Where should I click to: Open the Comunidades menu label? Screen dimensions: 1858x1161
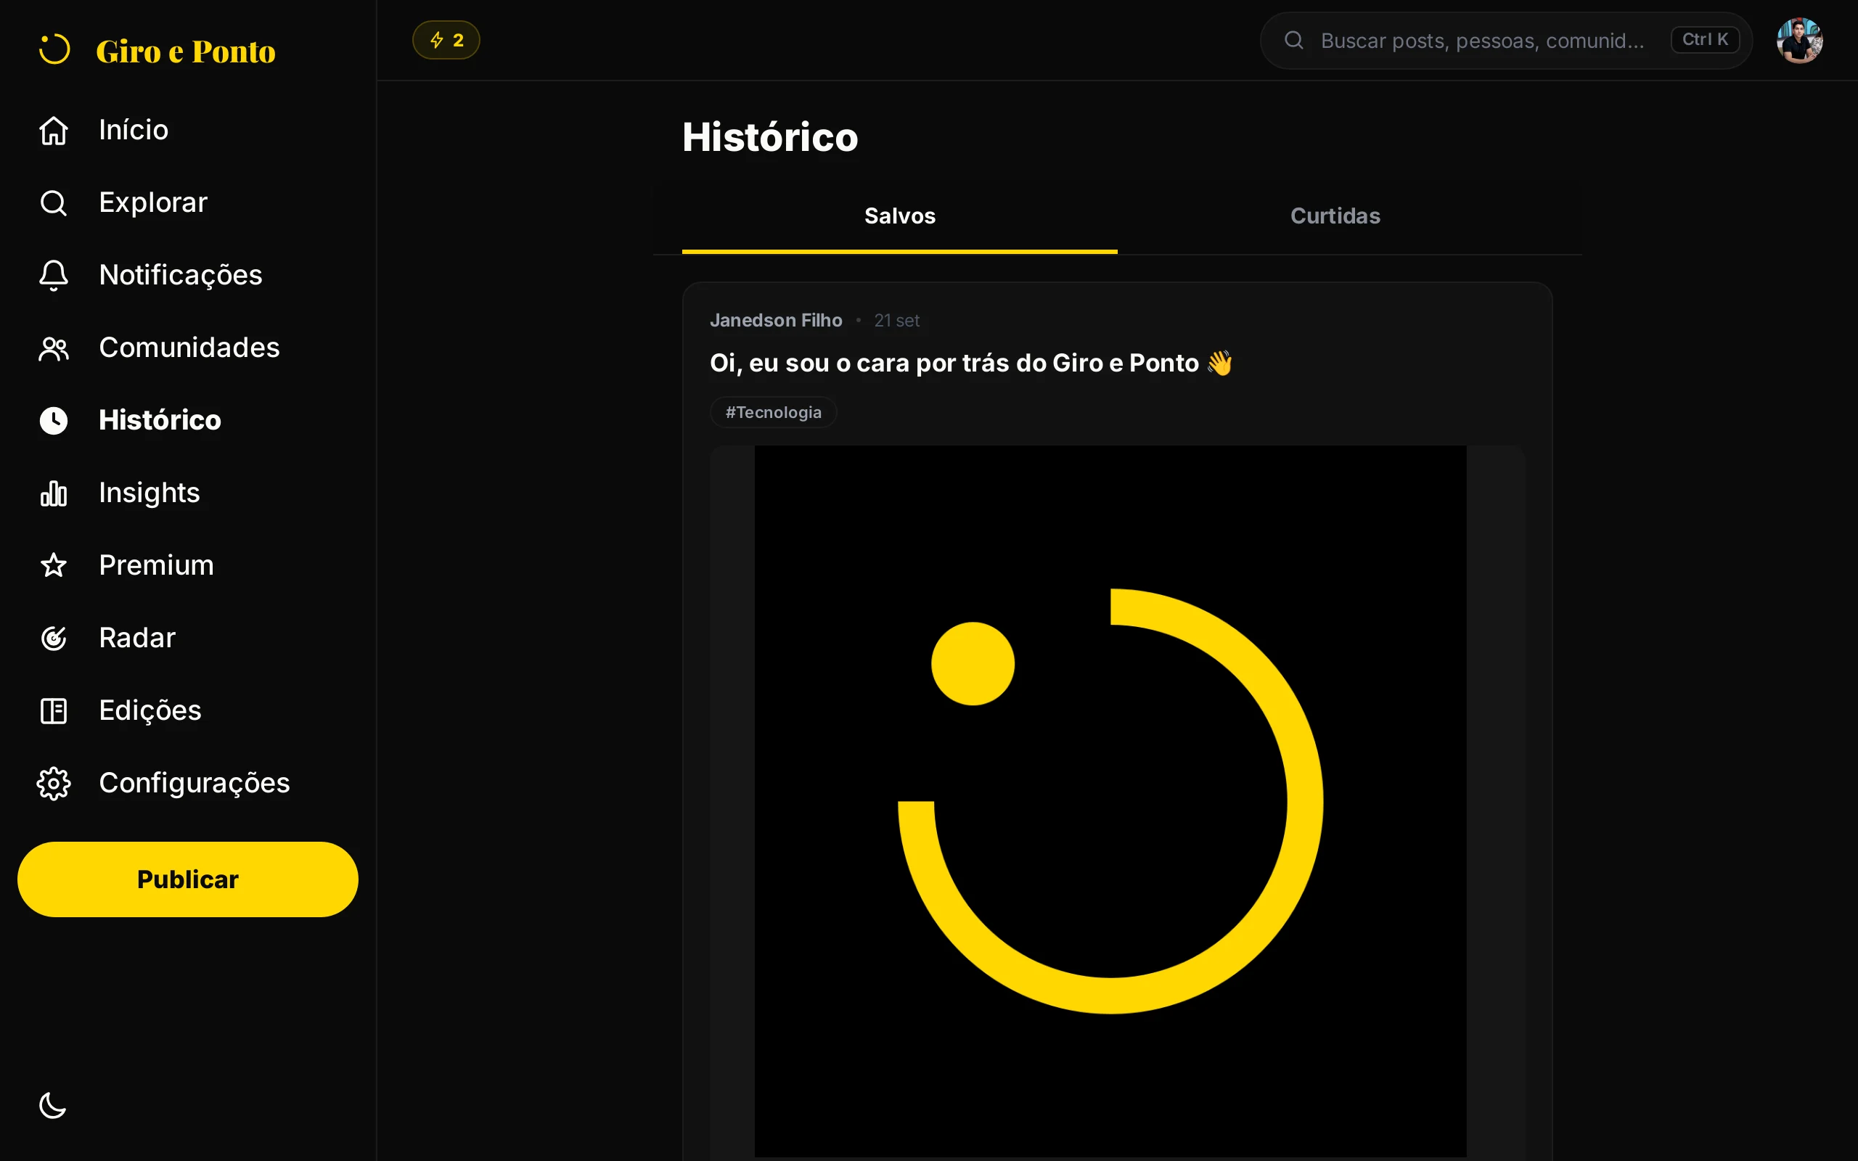189,348
